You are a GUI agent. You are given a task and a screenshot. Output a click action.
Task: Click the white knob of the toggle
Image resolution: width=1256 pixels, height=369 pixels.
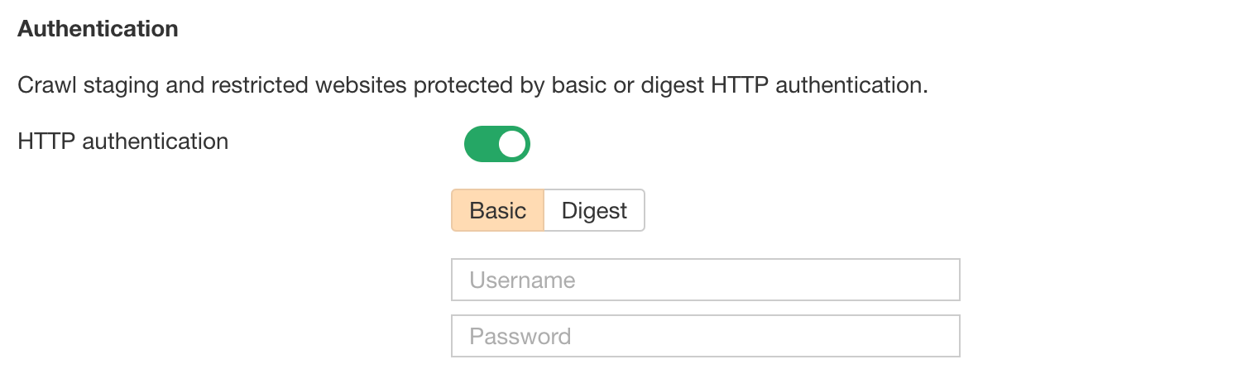513,144
